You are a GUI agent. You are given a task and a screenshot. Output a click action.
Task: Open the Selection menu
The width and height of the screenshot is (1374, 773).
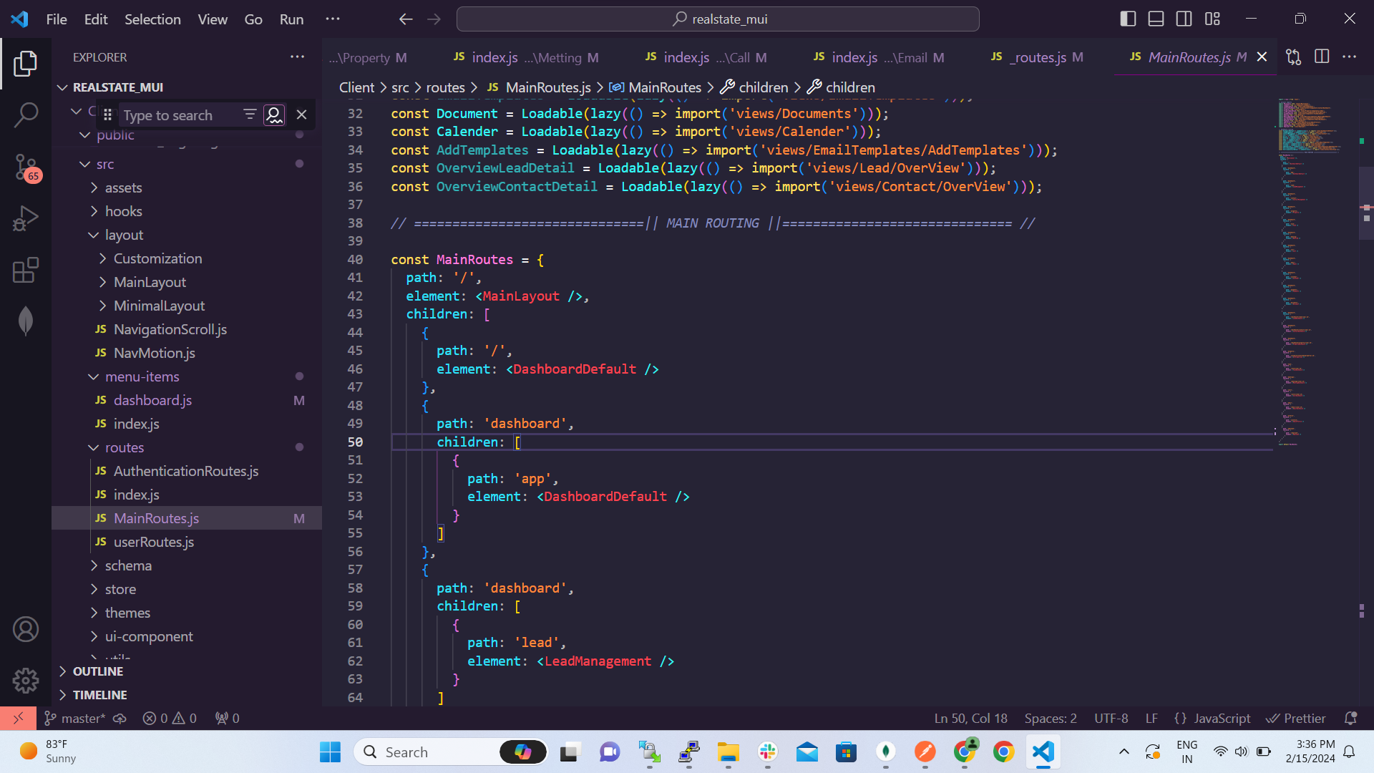click(x=152, y=19)
